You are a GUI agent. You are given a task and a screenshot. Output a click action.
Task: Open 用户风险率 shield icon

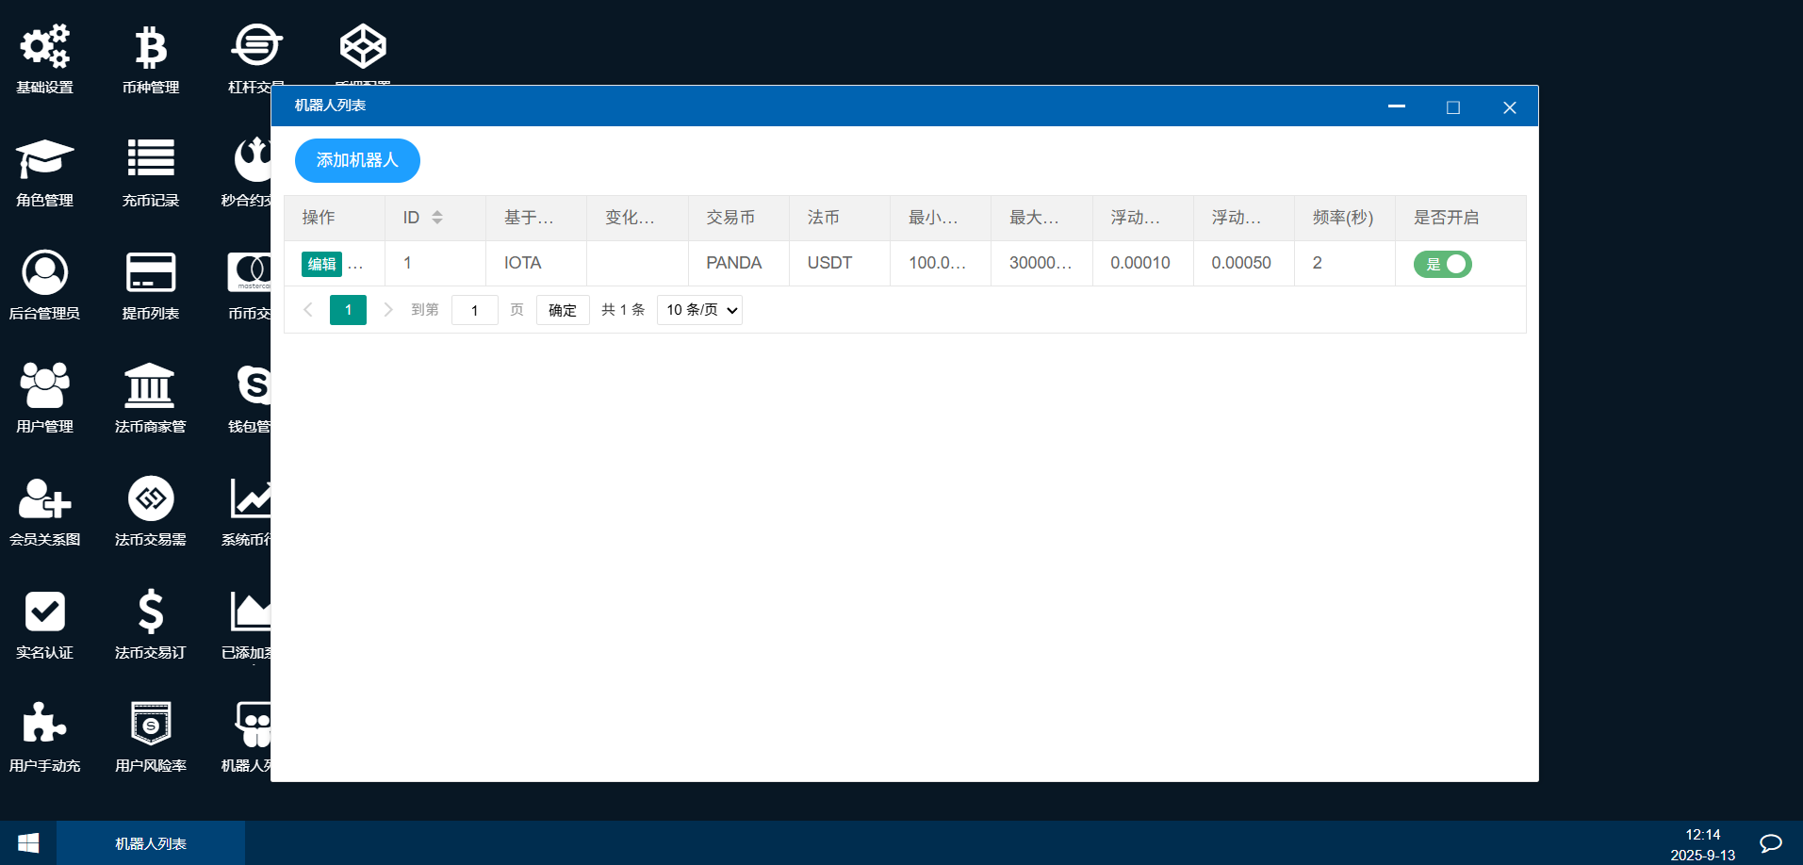150,726
